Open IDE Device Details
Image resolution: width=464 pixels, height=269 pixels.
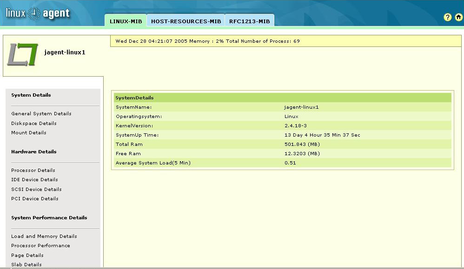point(34,180)
